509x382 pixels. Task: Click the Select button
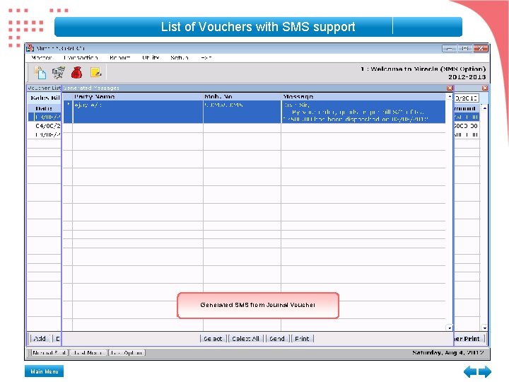213,338
